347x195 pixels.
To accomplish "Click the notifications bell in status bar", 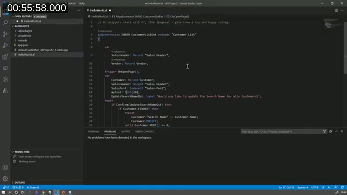I will pos(342,187).
